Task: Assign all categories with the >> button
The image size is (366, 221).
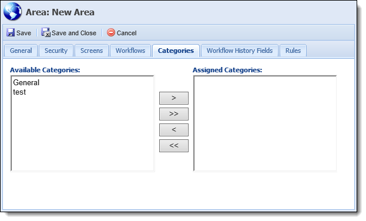Action: (174, 114)
